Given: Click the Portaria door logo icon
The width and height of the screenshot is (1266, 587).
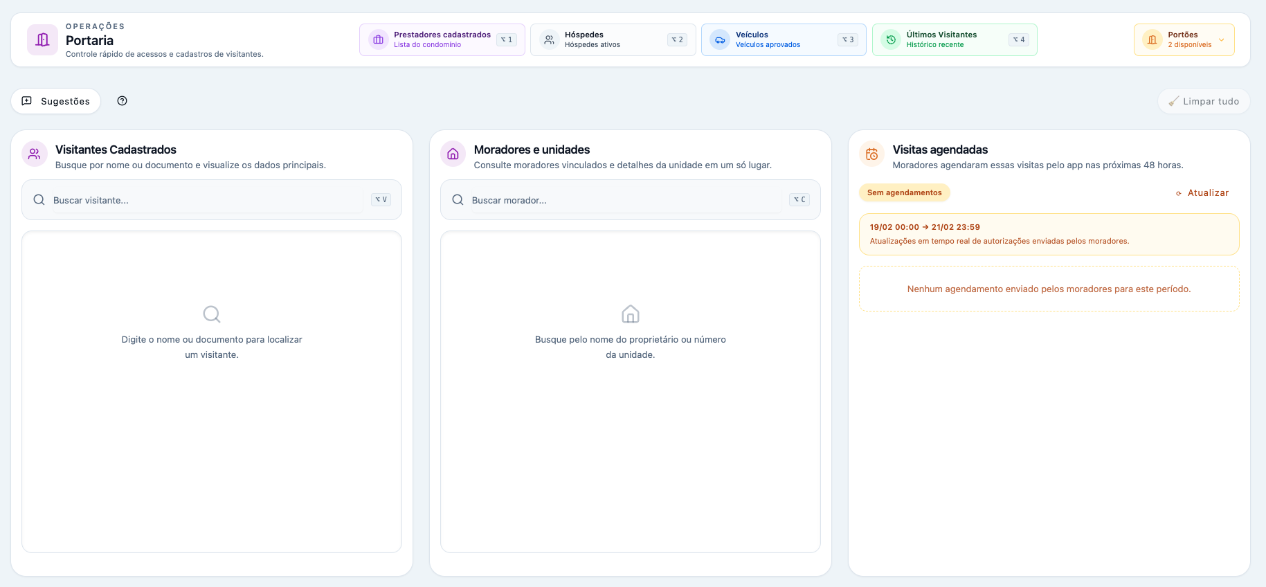Looking at the screenshot, I should (x=42, y=40).
